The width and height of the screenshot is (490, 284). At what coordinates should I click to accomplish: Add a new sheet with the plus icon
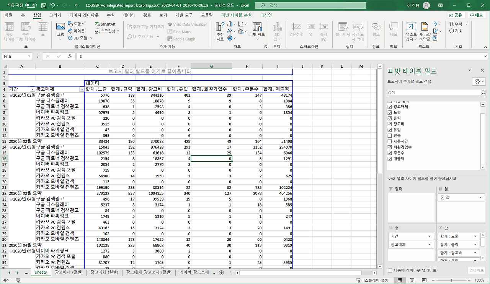pos(221,273)
